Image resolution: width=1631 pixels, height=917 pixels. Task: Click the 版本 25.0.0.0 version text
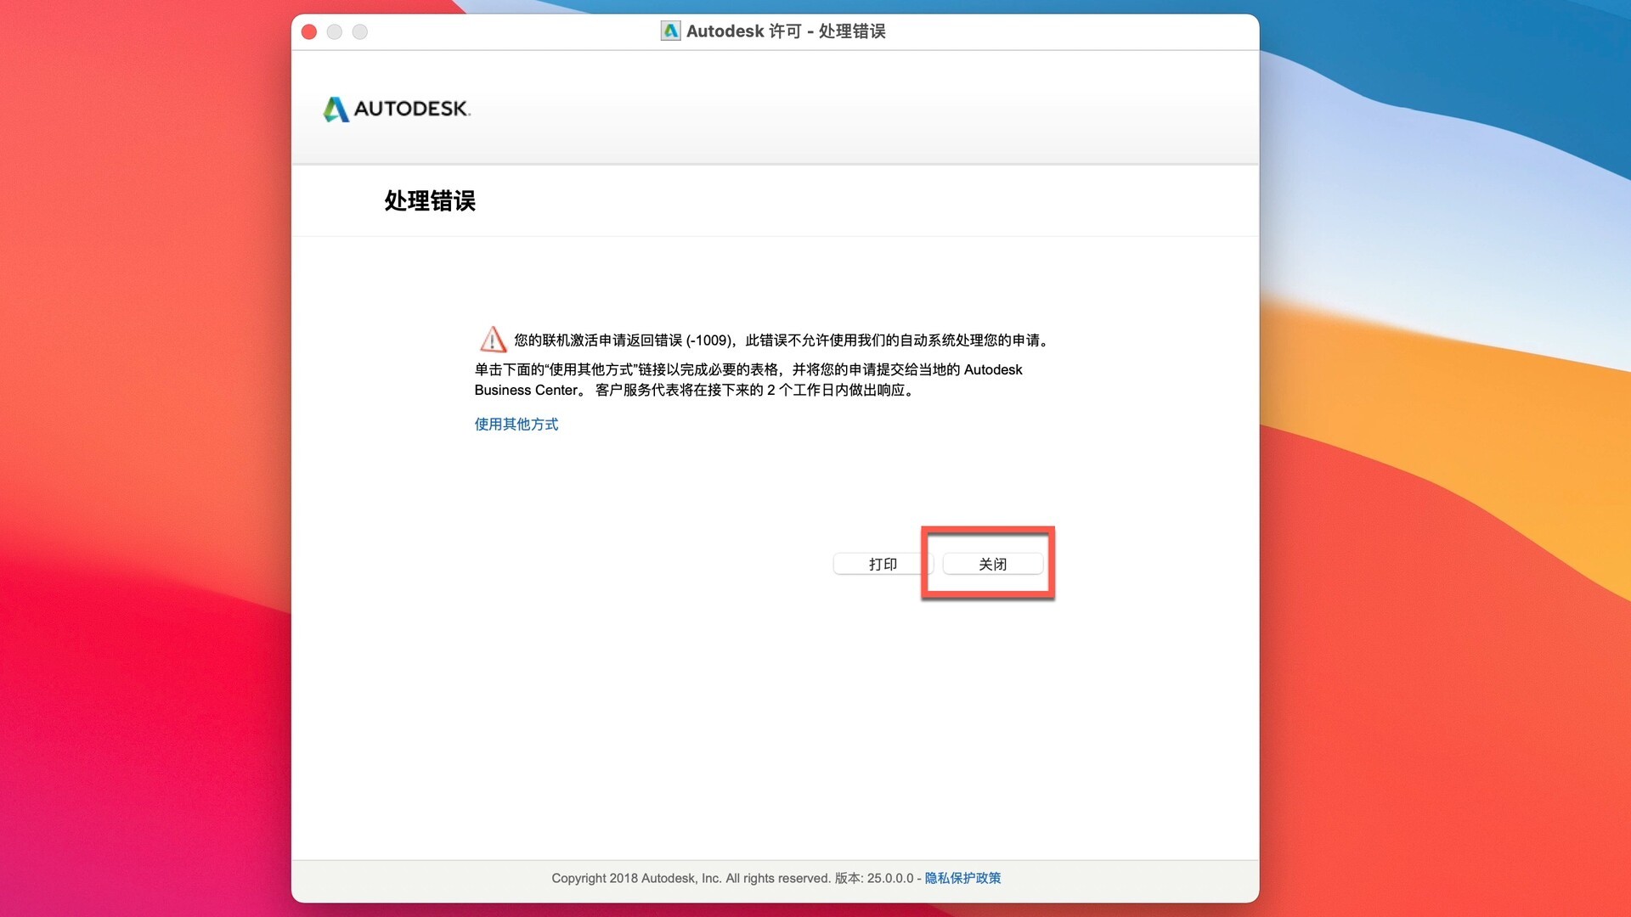(x=874, y=878)
